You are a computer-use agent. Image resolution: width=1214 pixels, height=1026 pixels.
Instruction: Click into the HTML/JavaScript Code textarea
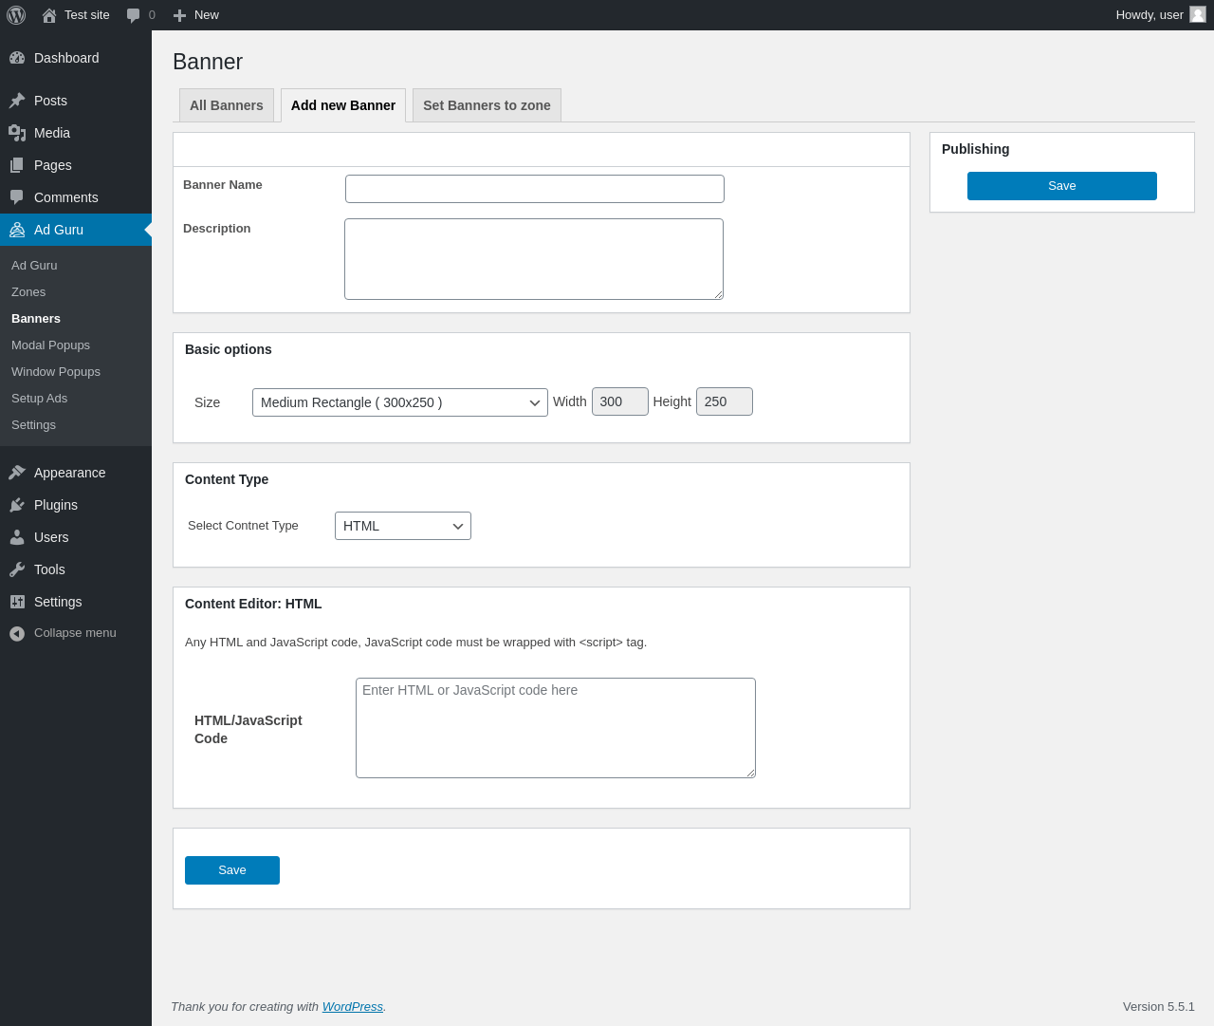[555, 728]
